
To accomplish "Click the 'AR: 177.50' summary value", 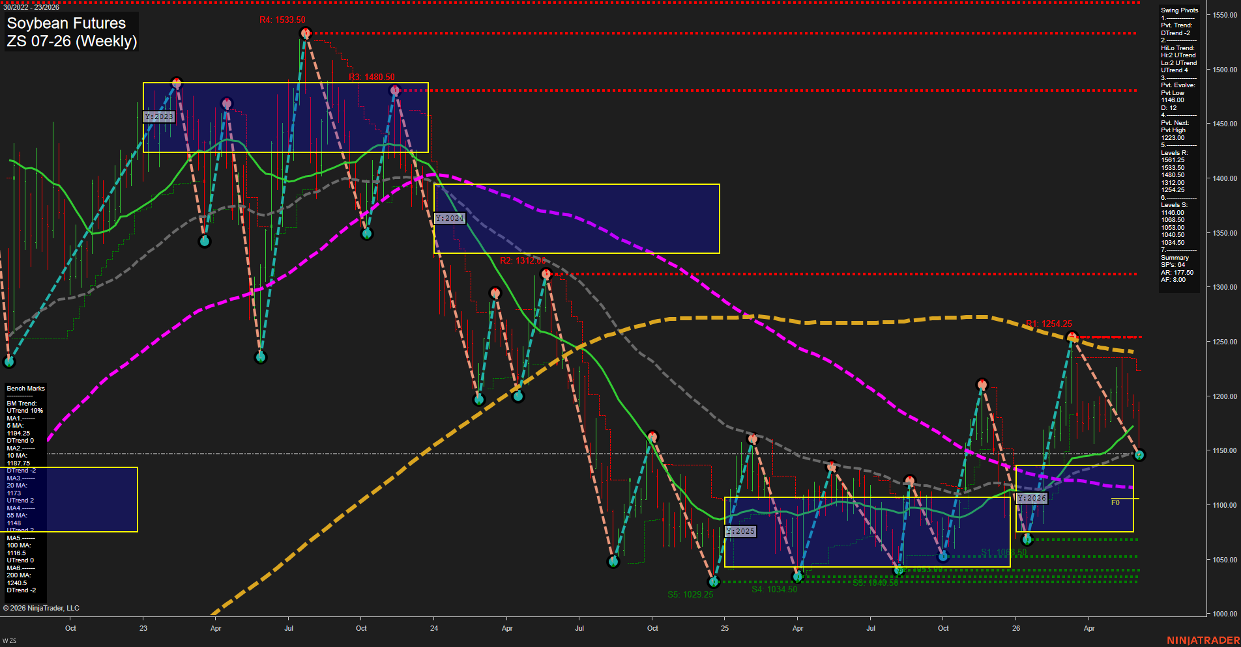I will click(1177, 273).
